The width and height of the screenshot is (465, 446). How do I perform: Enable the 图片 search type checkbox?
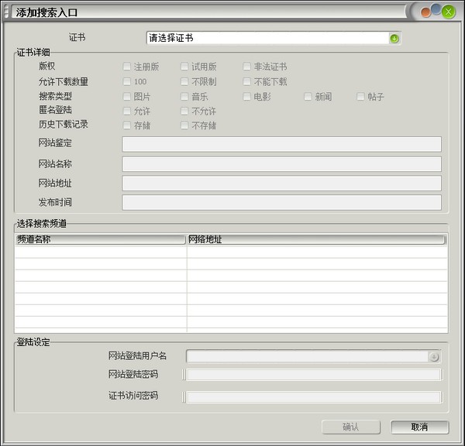[x=126, y=97]
